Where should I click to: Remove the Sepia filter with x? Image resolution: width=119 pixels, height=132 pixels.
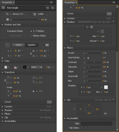(x=112, y=72)
